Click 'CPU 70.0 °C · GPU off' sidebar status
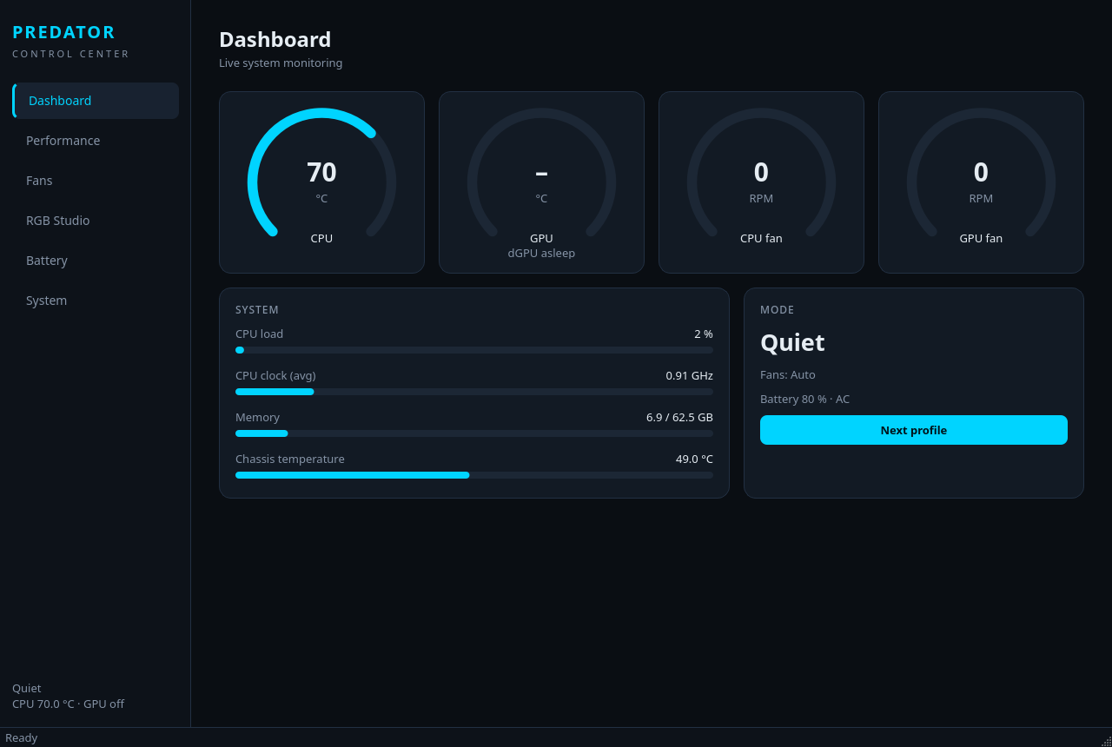The width and height of the screenshot is (1112, 747). (x=68, y=704)
